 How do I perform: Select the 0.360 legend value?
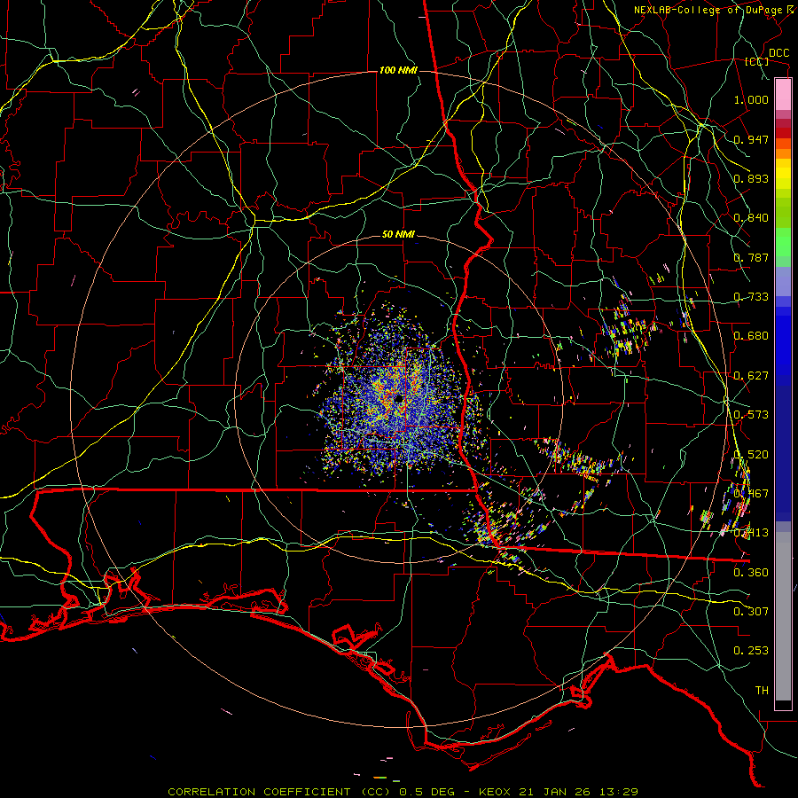751,573
